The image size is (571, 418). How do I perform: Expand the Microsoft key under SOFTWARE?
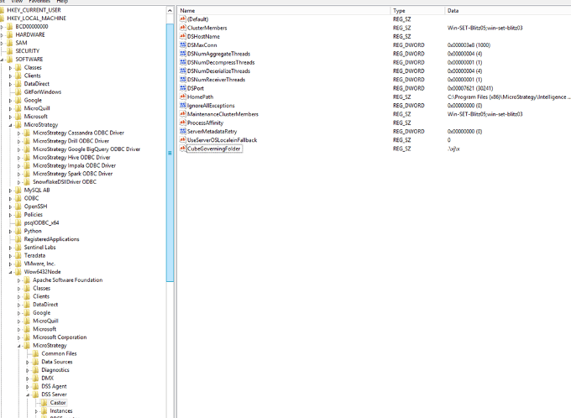11,117
